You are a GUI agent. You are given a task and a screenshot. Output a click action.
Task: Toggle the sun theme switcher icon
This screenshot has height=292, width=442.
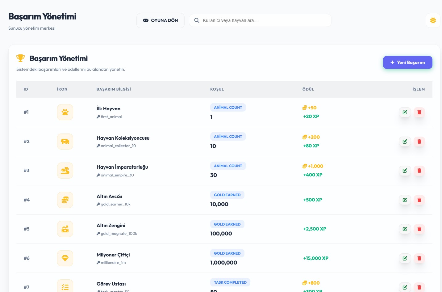click(x=433, y=20)
